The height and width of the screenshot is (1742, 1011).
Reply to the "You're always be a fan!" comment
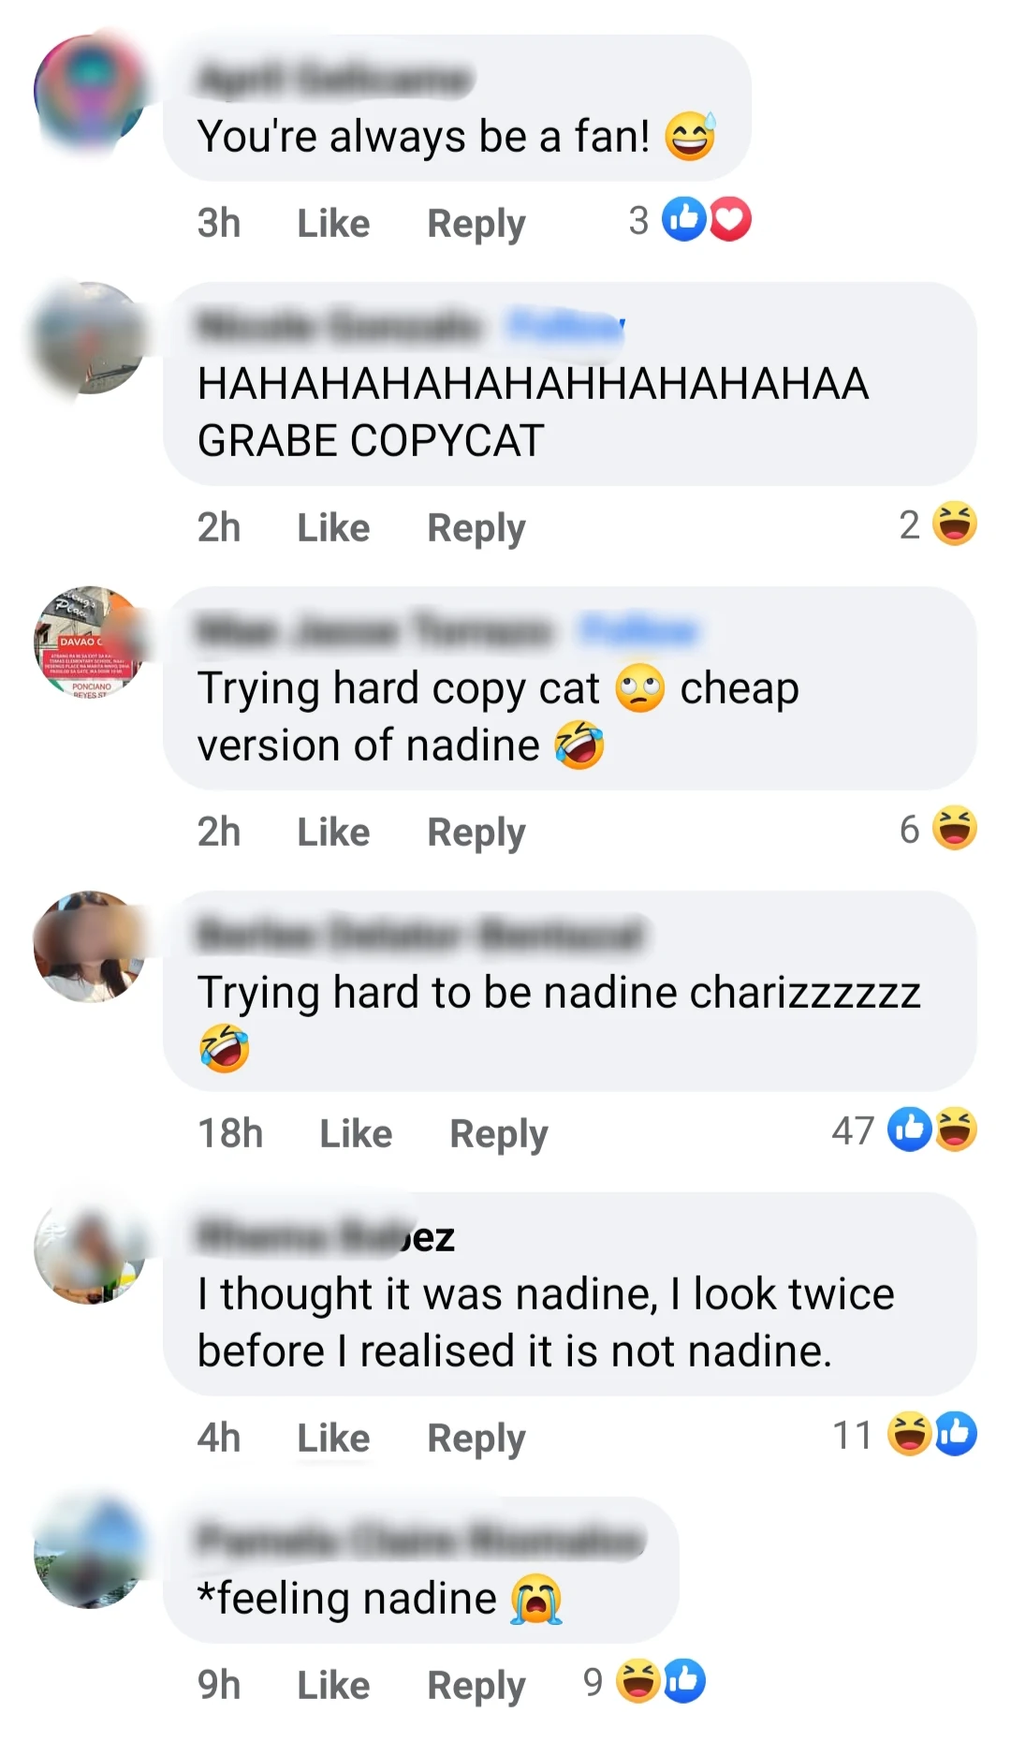click(x=476, y=225)
